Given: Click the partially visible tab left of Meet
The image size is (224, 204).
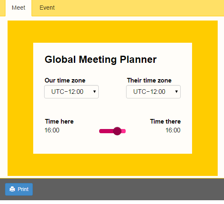Looking at the screenshot, I should click(x=3, y=8).
